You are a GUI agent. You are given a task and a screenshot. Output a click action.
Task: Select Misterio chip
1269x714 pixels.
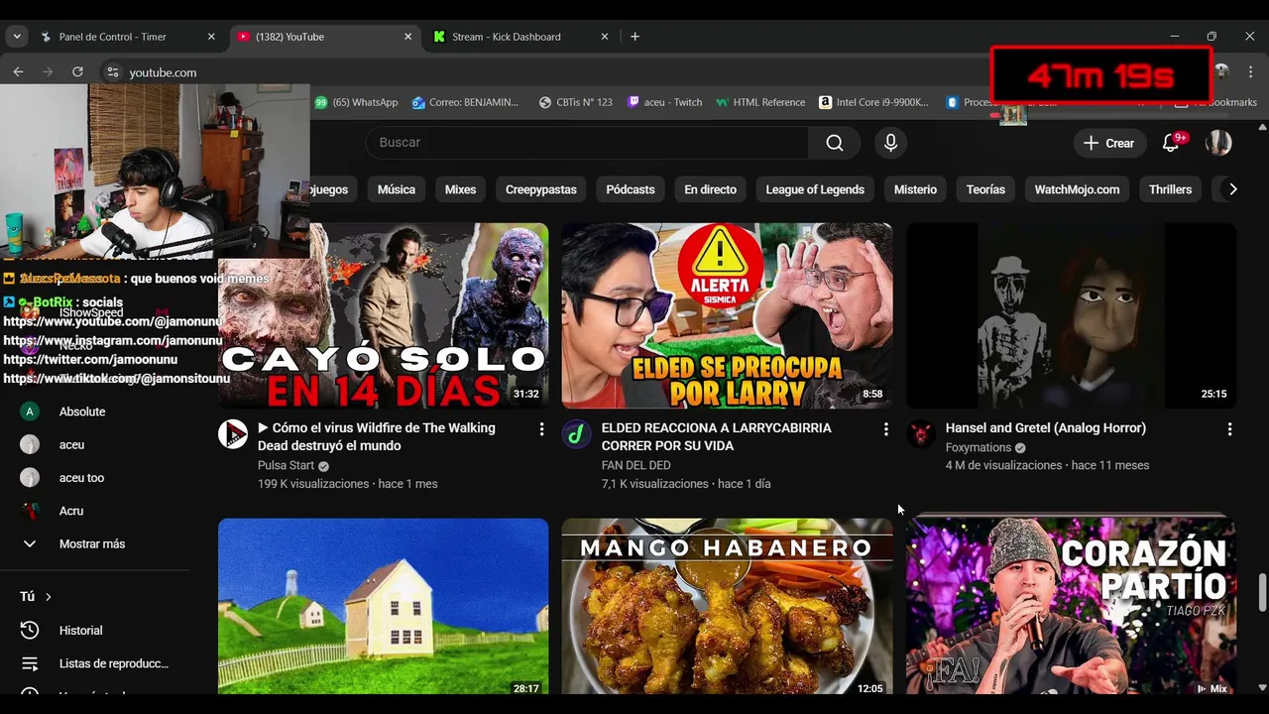tap(915, 189)
